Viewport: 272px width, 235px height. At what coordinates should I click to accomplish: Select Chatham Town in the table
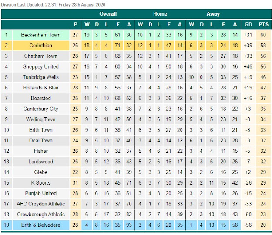[x=41, y=56]
